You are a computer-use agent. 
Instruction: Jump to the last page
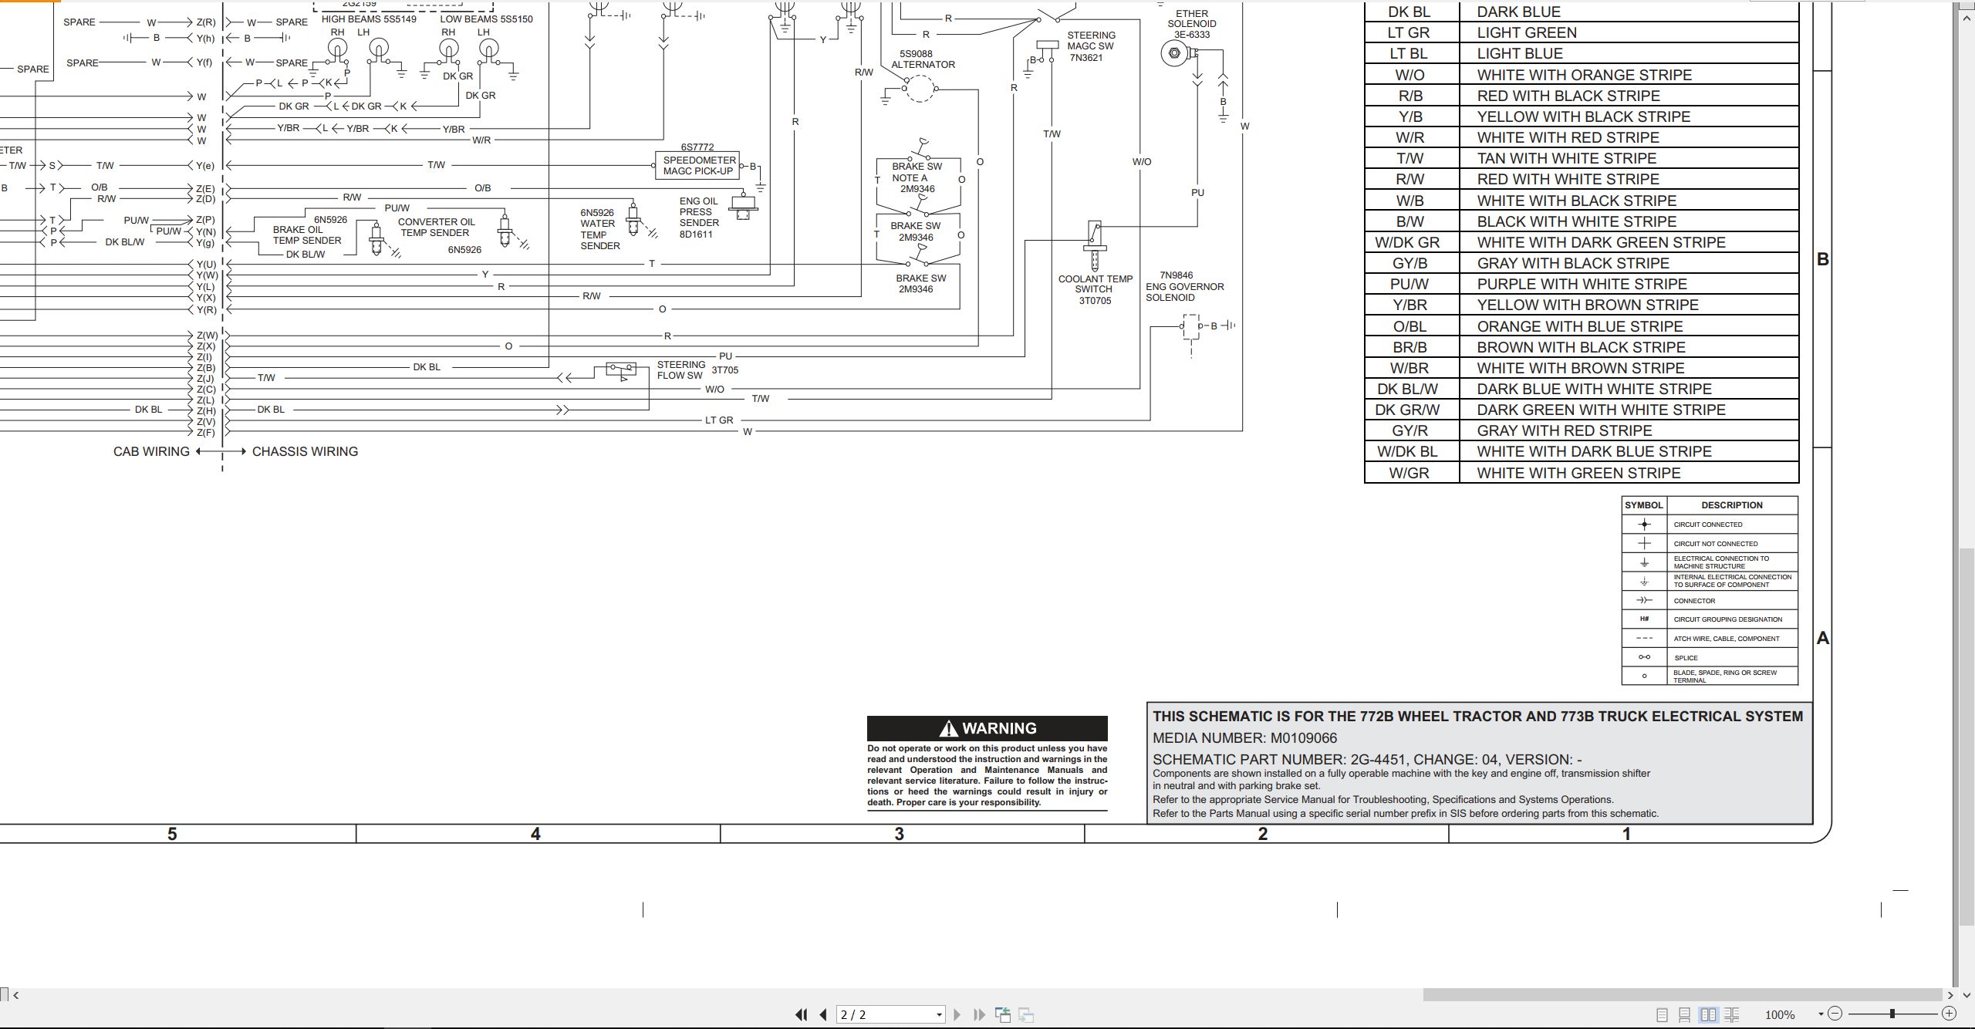coord(979,1015)
